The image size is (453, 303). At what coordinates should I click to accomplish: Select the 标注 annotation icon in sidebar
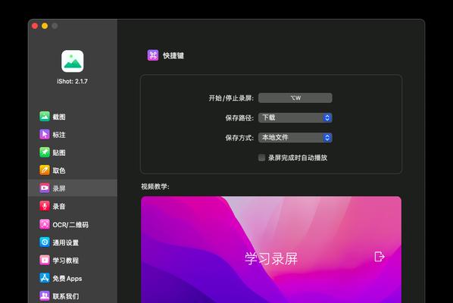point(45,134)
